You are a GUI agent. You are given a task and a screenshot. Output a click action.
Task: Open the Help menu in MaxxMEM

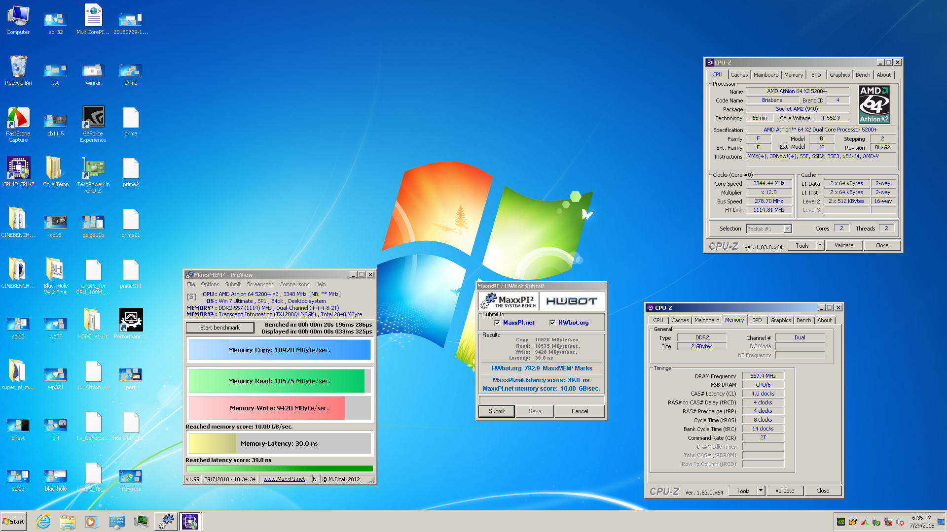click(x=320, y=284)
